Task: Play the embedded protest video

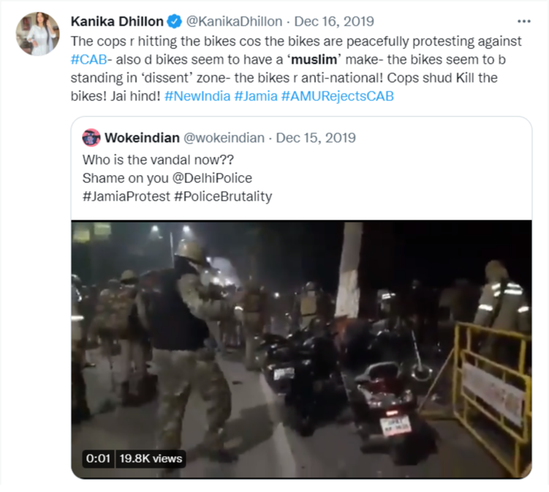Action: 301,349
